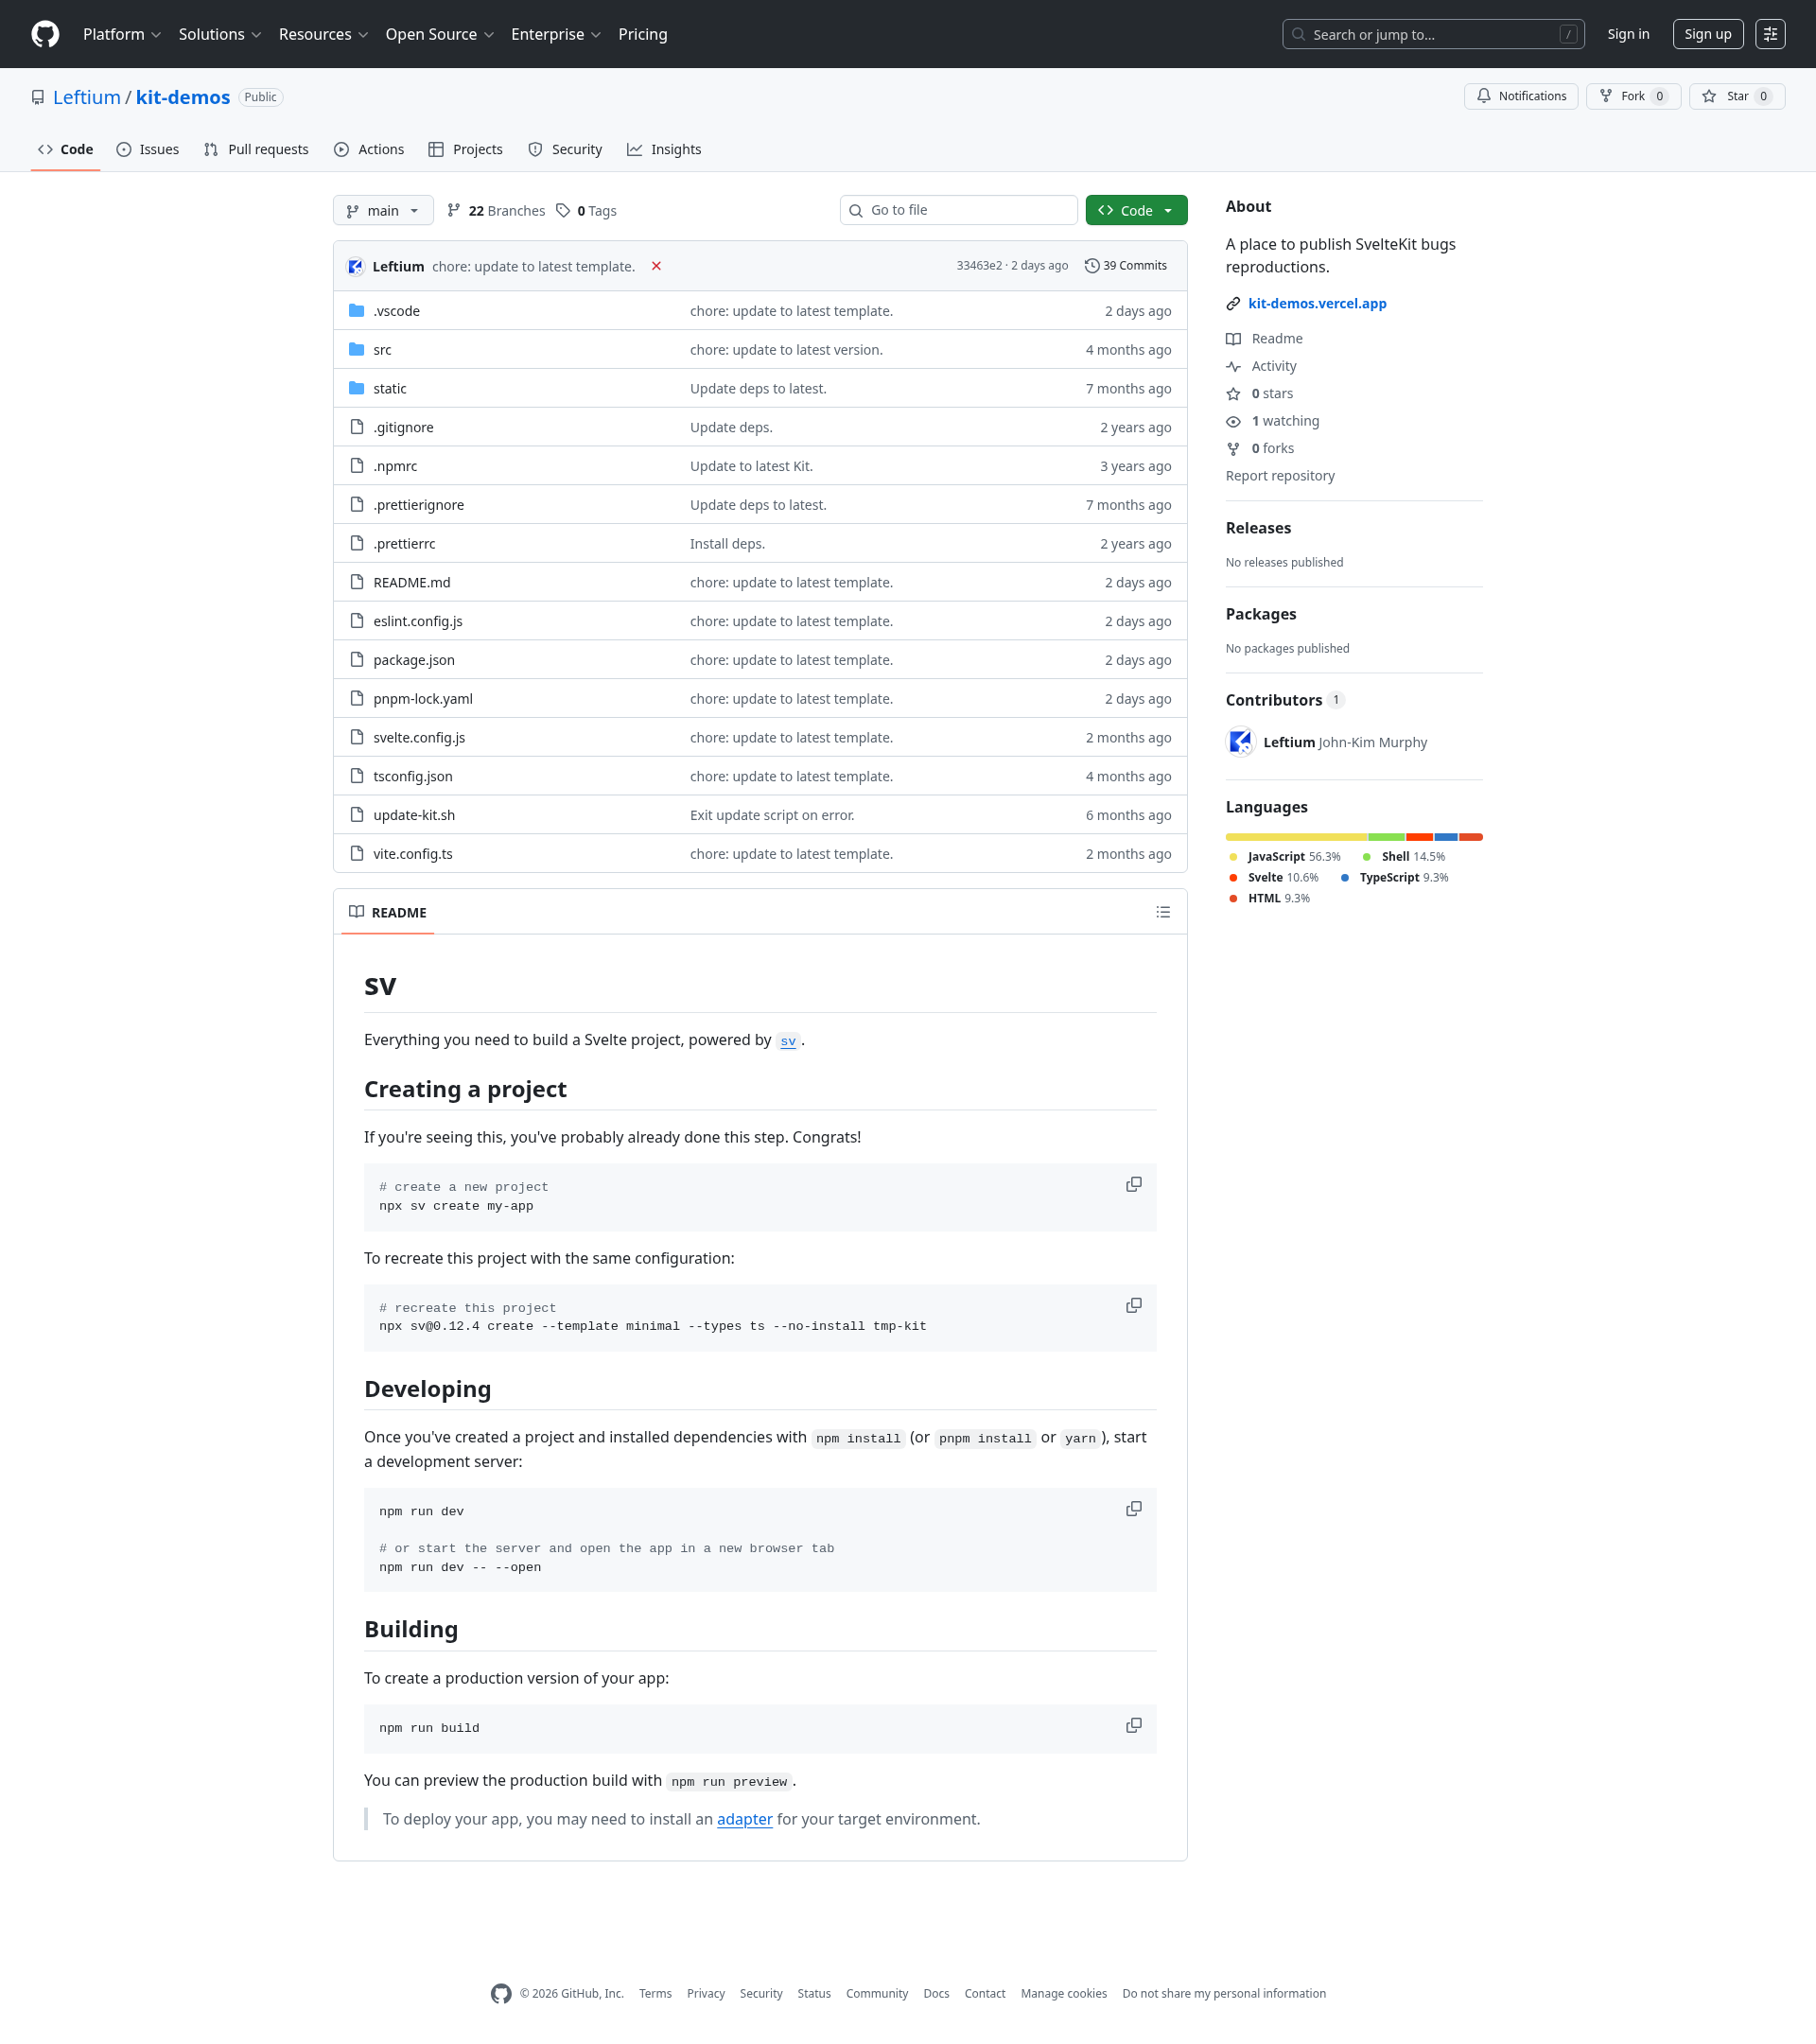Click the JavaScript segment of the languages bar
The height and width of the screenshot is (2044, 1816).
[1296, 837]
